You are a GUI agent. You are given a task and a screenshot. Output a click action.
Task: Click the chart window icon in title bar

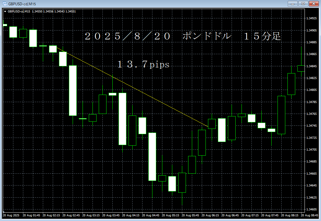[5, 4]
